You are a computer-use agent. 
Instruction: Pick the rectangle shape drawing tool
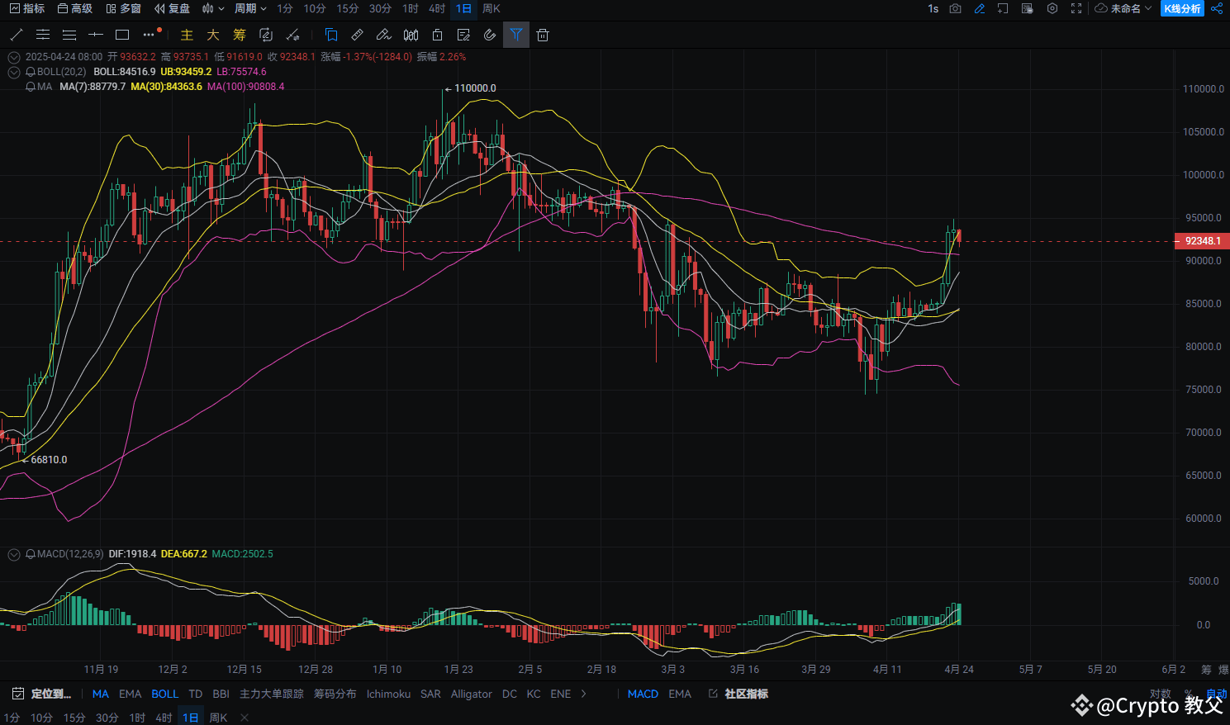point(122,35)
